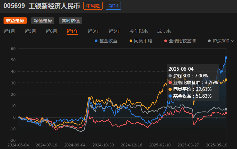Open the 沪深300 index dropdown arrow
This screenshot has height=149, width=237.
click(x=233, y=41)
